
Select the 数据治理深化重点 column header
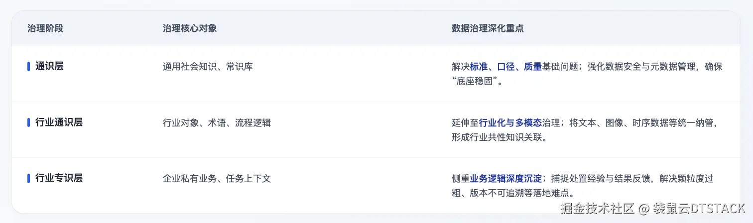point(488,28)
